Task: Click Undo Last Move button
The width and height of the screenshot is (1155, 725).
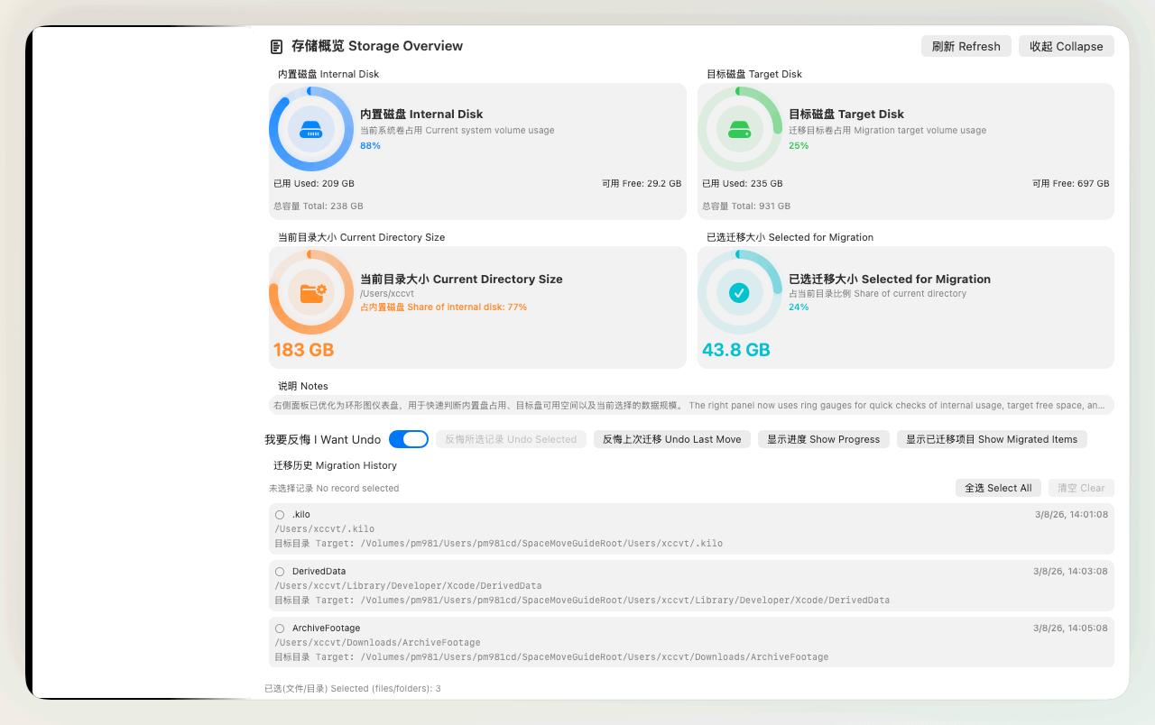Action: tap(671, 439)
